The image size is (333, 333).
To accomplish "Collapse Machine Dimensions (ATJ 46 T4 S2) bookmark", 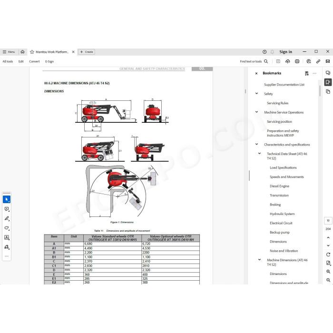I will [260, 260].
